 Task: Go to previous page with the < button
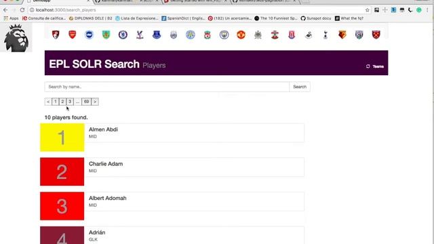pos(48,102)
